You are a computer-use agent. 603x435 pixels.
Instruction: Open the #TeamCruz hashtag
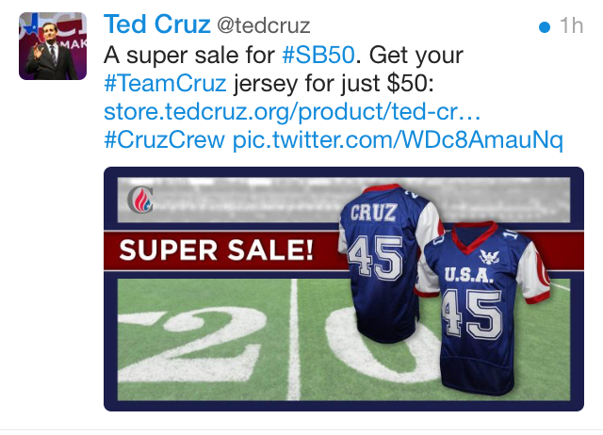(165, 84)
